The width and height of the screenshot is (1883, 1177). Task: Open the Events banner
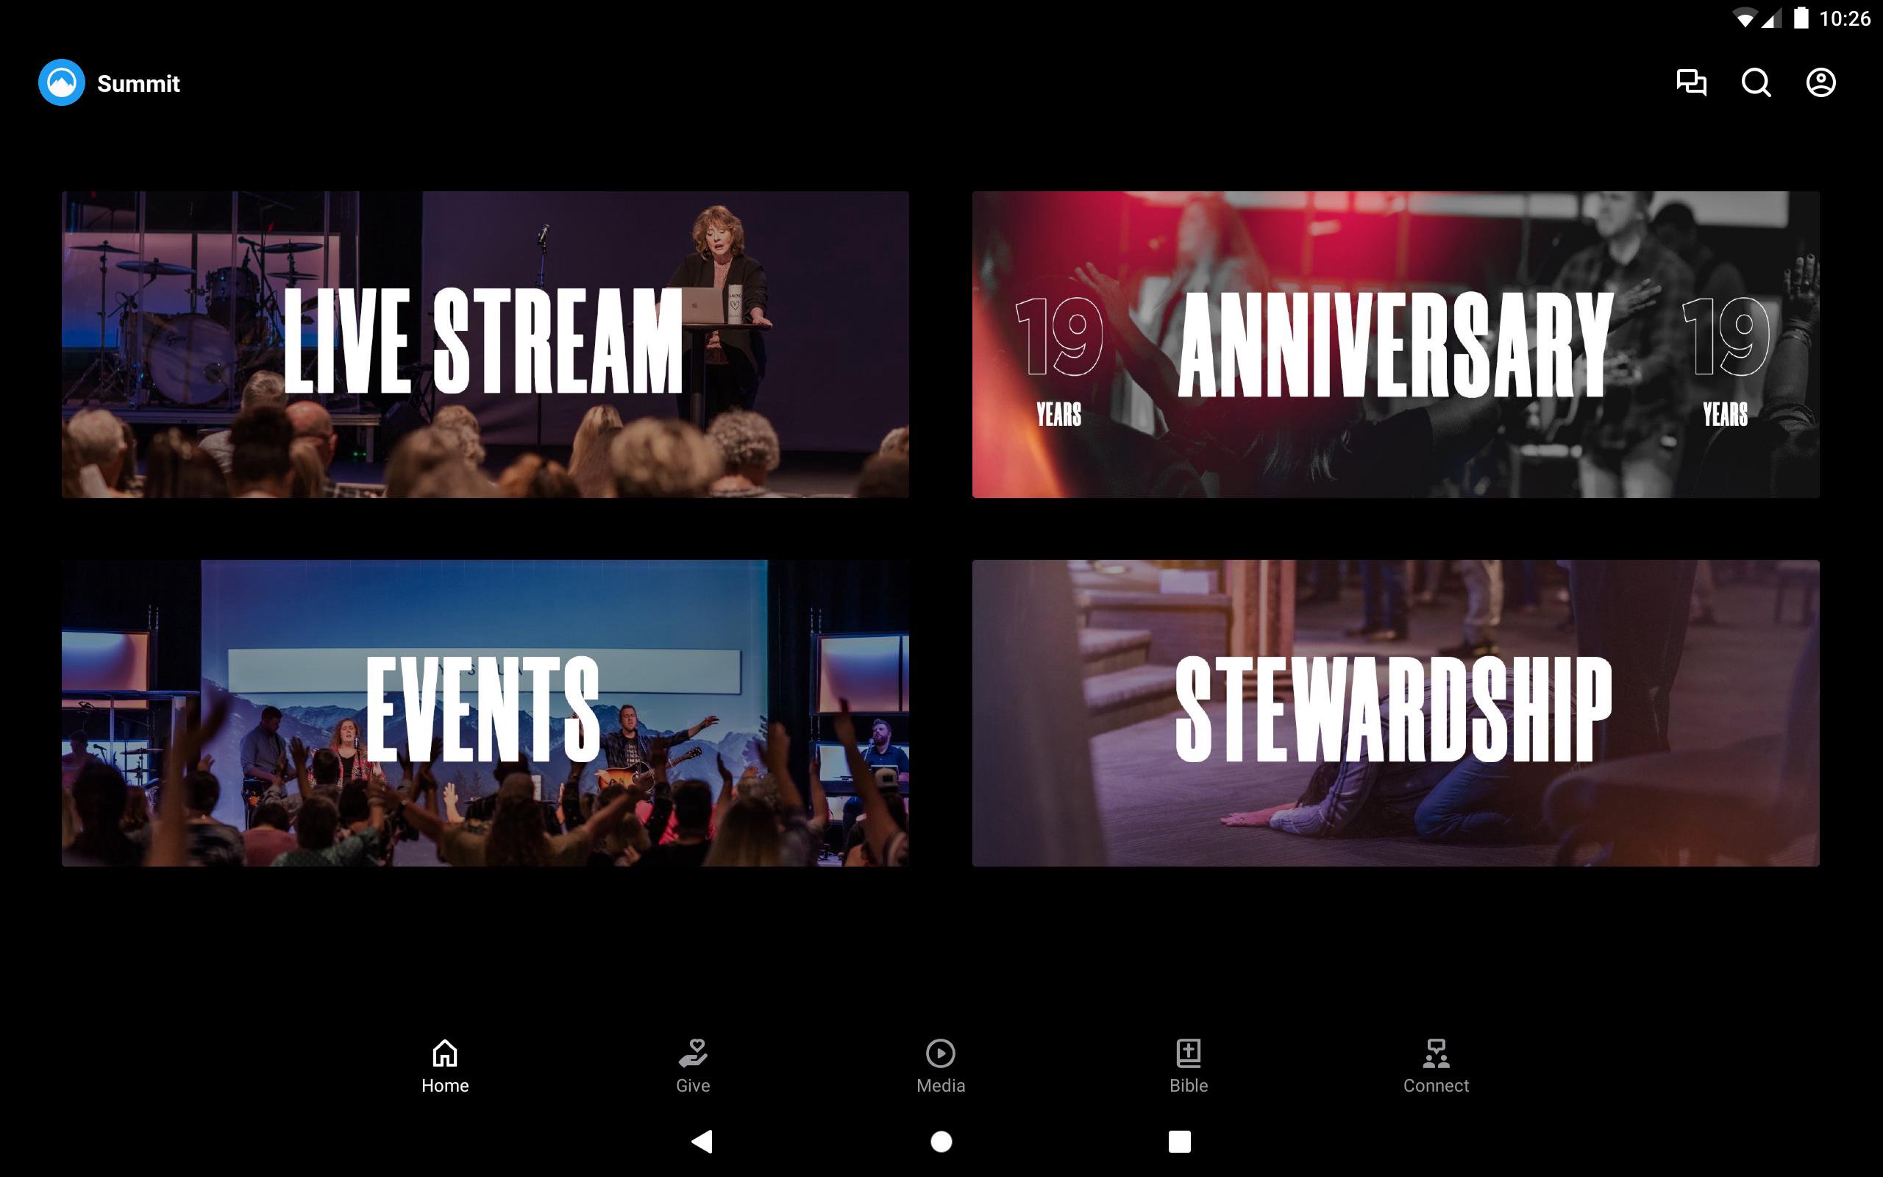coord(485,712)
